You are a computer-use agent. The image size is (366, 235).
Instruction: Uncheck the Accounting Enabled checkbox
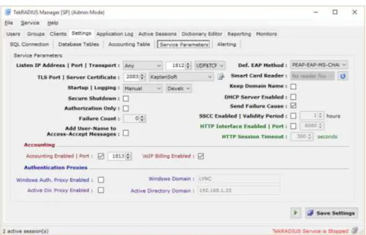coord(101,156)
